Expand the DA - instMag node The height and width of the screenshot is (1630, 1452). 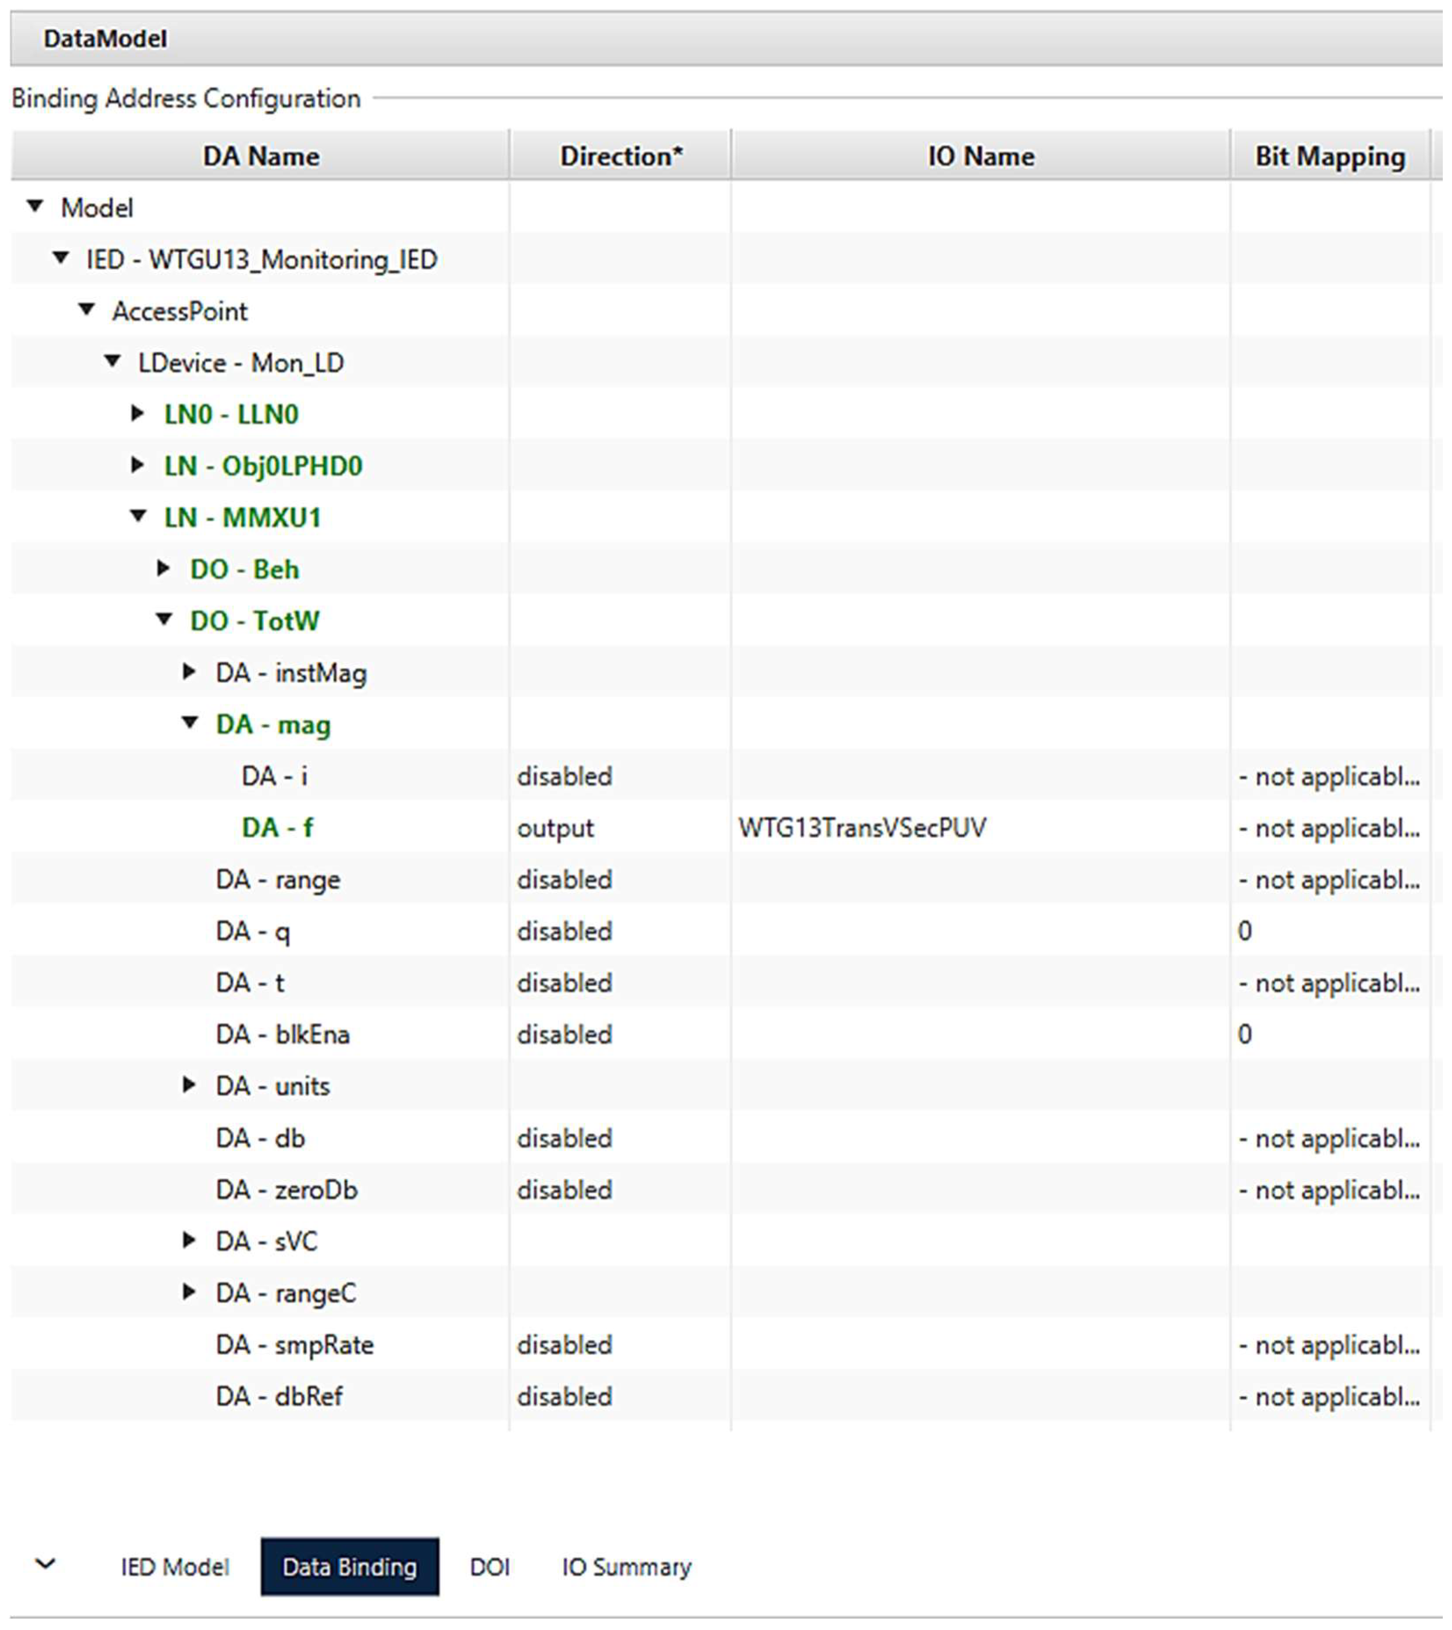coord(190,672)
